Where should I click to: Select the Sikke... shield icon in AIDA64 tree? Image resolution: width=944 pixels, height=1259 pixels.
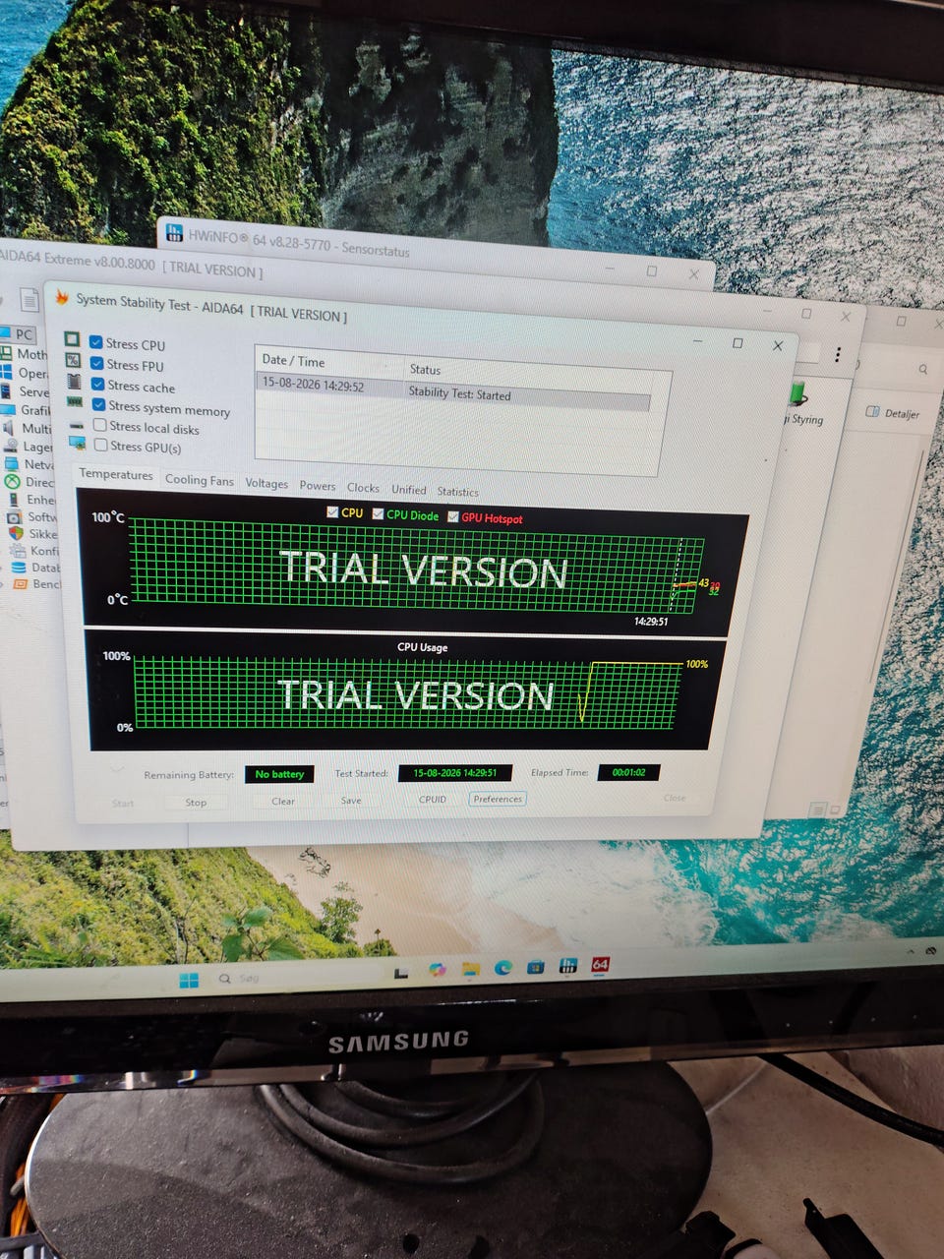tap(16, 533)
